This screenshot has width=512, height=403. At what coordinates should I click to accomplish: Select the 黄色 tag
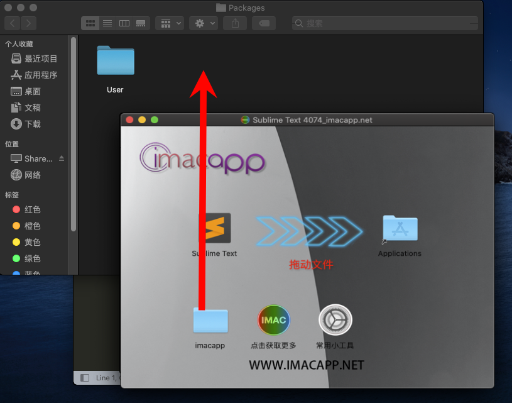tap(26, 242)
